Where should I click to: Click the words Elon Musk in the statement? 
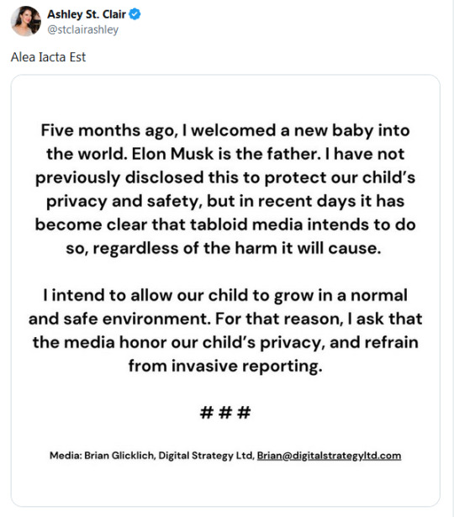tap(172, 154)
